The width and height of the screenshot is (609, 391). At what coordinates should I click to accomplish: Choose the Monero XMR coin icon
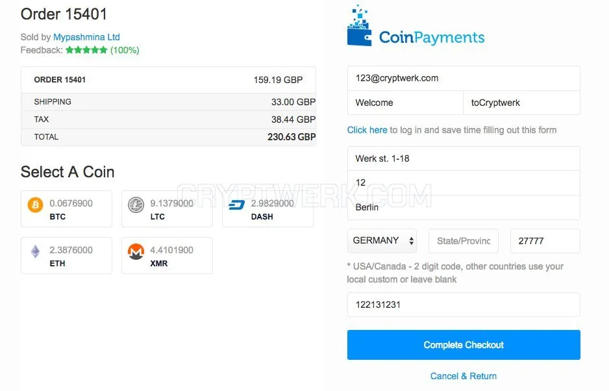point(136,251)
